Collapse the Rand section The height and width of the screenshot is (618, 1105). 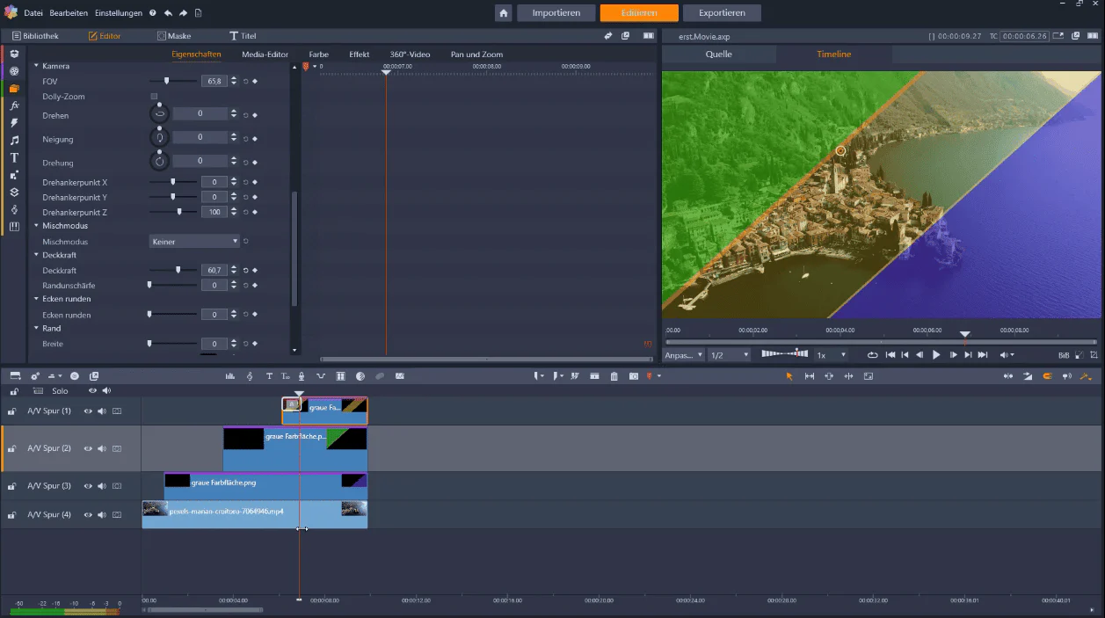click(x=37, y=329)
